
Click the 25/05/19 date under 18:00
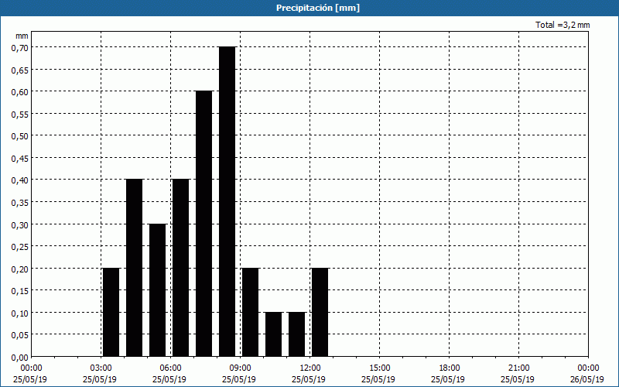coord(448,379)
